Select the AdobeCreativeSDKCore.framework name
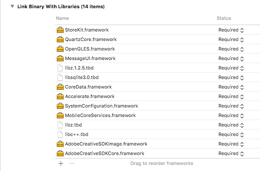This screenshot has height=171, width=260. [x=104, y=153]
